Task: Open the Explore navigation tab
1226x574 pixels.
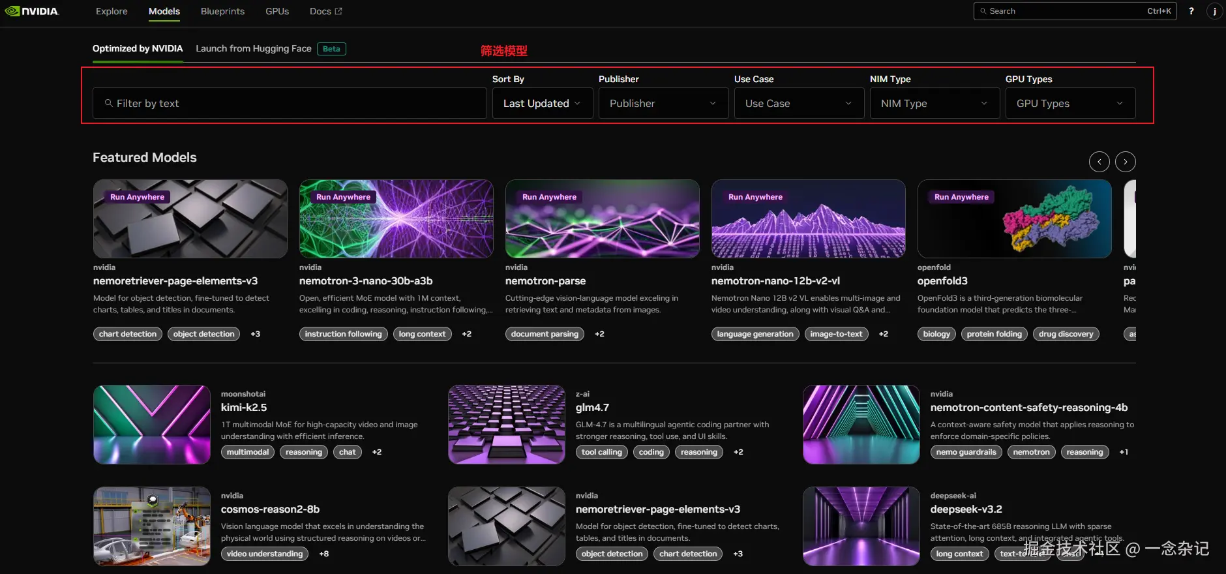Action: click(112, 11)
